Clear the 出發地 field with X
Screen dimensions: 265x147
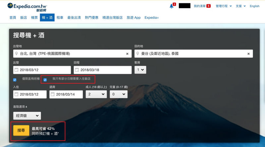pyautogui.click(x=127, y=54)
